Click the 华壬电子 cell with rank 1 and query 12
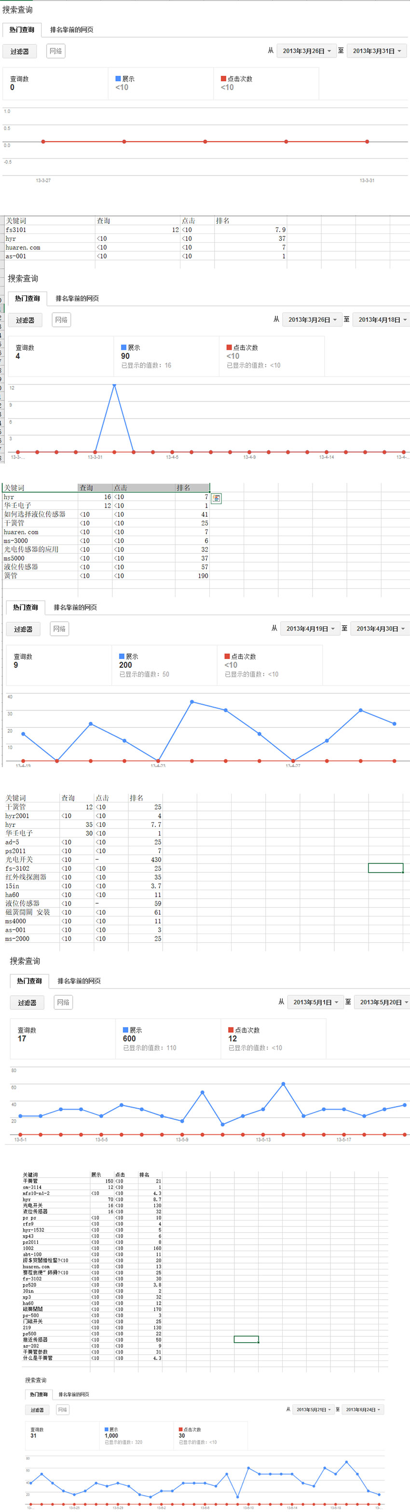This screenshot has width=410, height=1512. pos(17,506)
